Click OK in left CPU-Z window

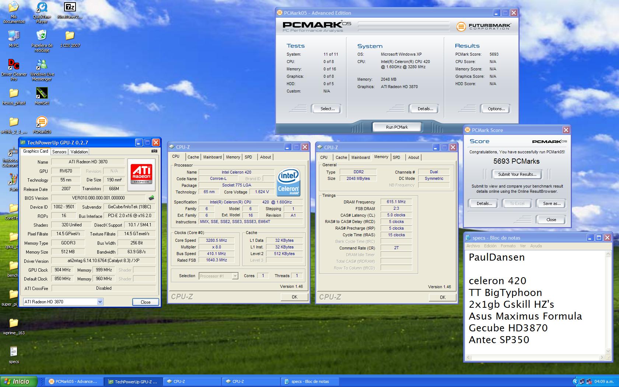[x=294, y=297]
